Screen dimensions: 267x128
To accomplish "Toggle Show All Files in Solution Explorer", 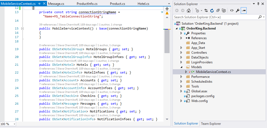I will 223,10.
